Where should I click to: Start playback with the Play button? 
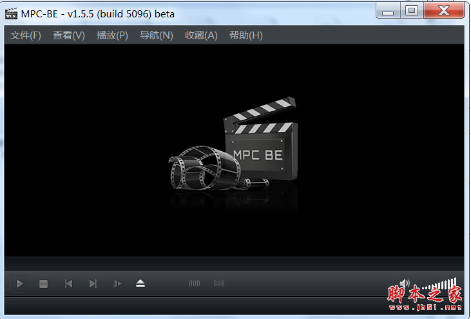(20, 284)
